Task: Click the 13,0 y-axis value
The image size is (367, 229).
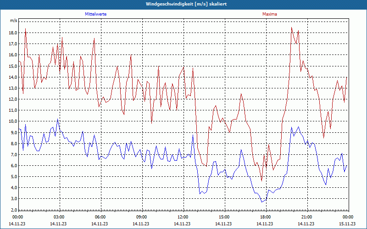Action: point(13,88)
